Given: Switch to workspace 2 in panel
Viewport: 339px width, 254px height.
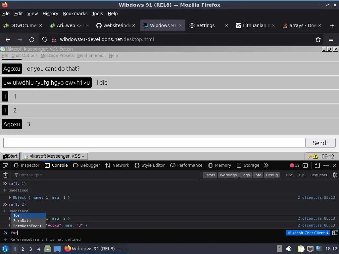Looking at the screenshot, I should (x=23, y=249).
